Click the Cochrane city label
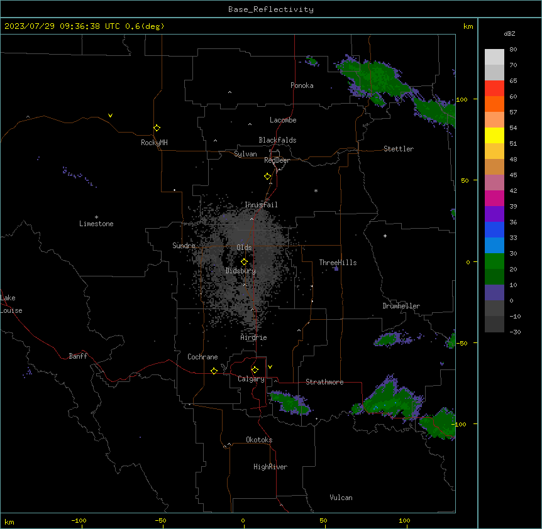 pos(202,357)
